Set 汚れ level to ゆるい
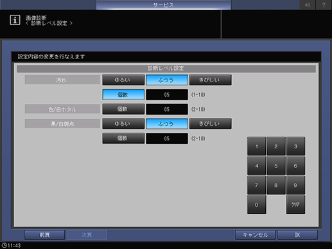 coord(123,80)
